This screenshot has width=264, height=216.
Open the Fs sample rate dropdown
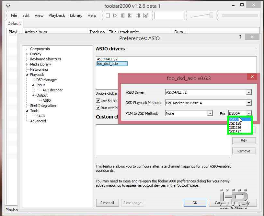pyautogui.click(x=249, y=113)
